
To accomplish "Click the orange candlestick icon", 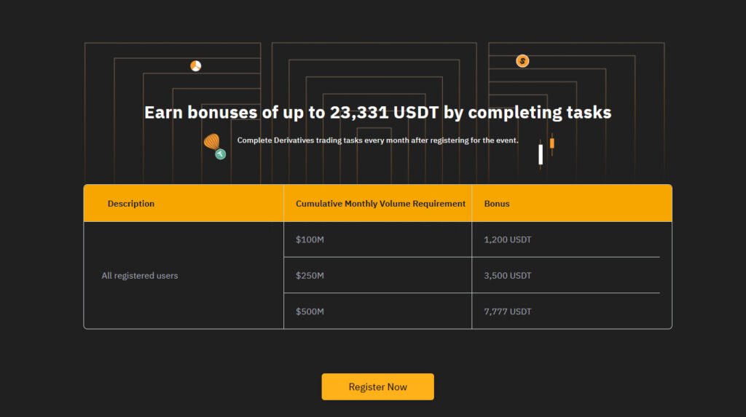I will click(x=552, y=143).
